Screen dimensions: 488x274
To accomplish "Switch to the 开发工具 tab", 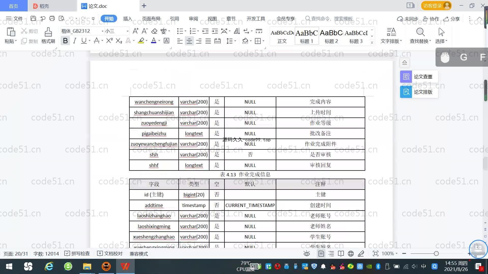I will 256,19.
